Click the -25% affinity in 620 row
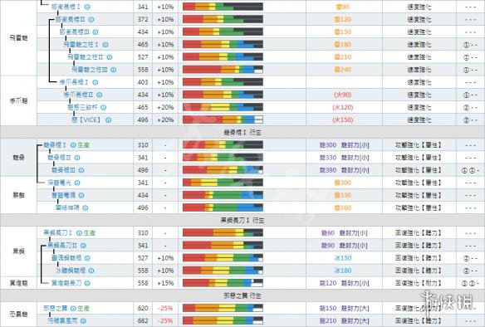Viewport: 485px width, 327px height. [x=165, y=308]
